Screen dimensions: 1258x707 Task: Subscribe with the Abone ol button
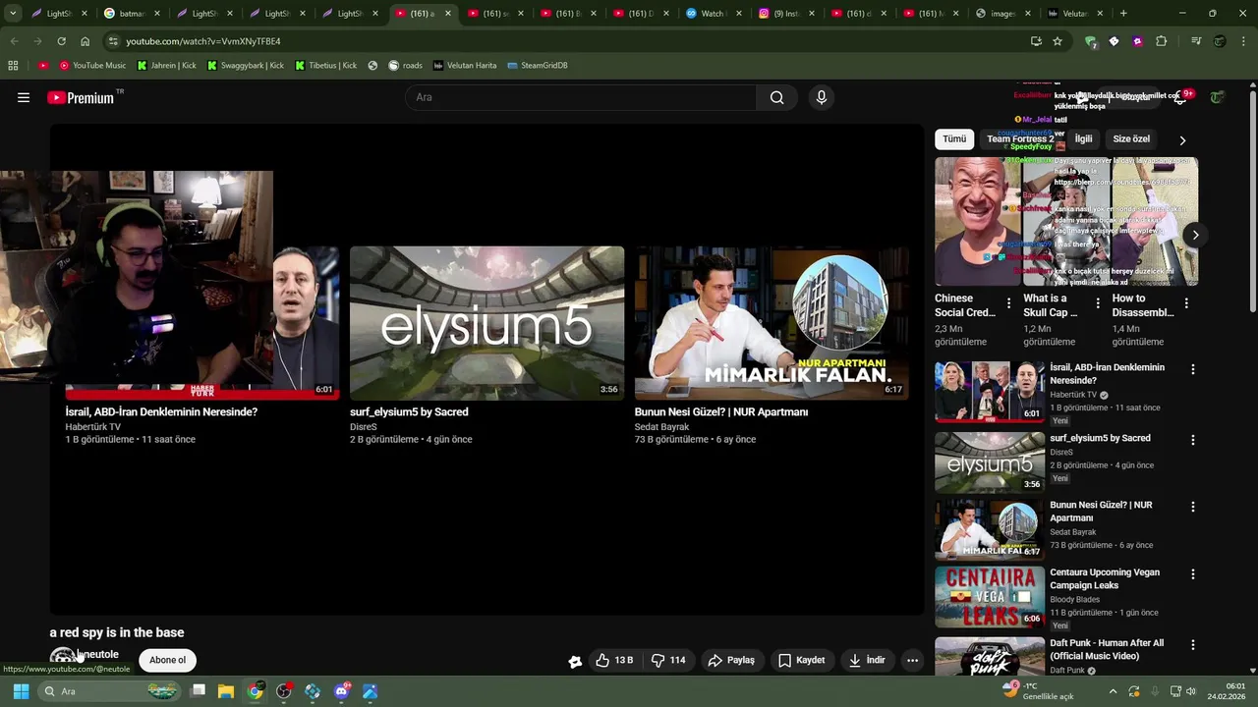pyautogui.click(x=167, y=660)
